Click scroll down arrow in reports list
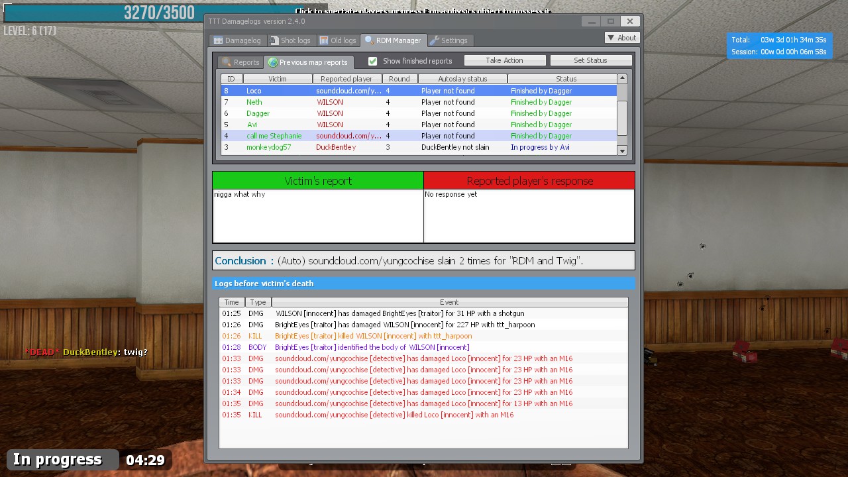This screenshot has width=848, height=477. pyautogui.click(x=622, y=151)
